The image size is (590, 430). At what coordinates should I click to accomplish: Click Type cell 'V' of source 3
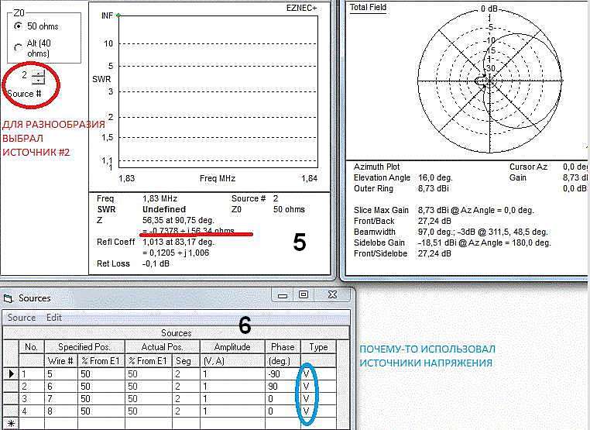tap(318, 399)
